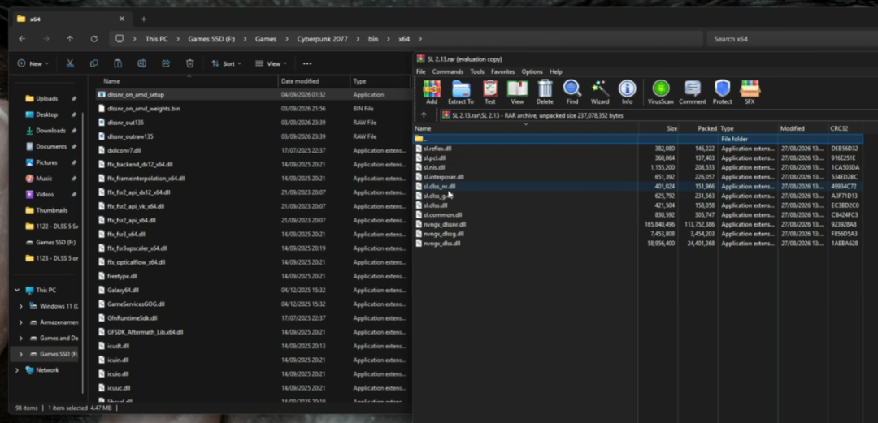Image resolution: width=878 pixels, height=423 pixels.
Task: Go to Games SSD (F:) breadcrumb
Action: pyautogui.click(x=211, y=39)
